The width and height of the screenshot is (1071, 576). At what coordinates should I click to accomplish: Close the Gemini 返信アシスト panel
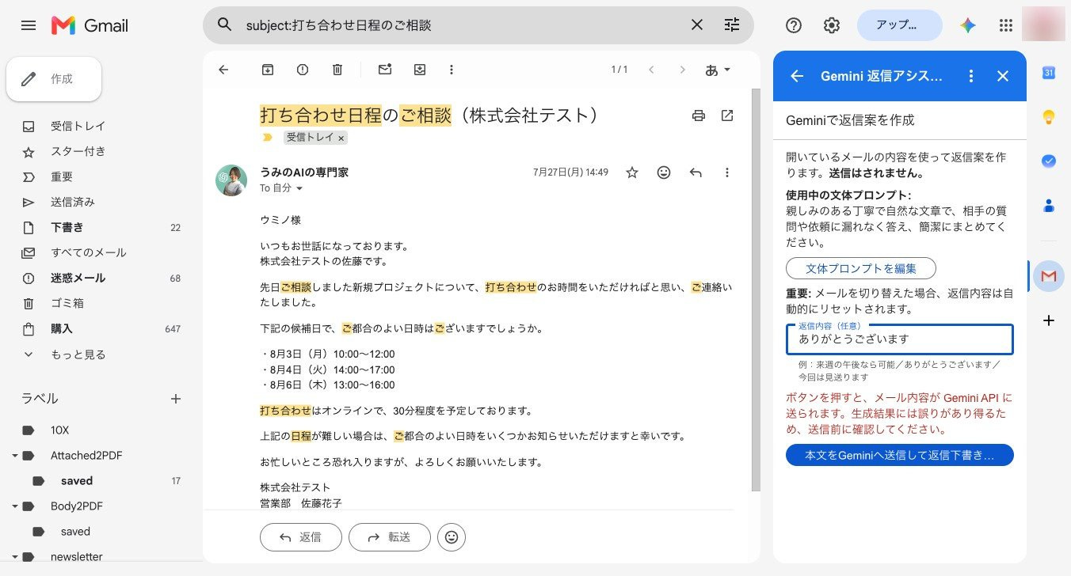coord(1003,76)
